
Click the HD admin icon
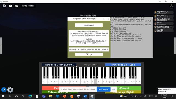click(16, 6)
